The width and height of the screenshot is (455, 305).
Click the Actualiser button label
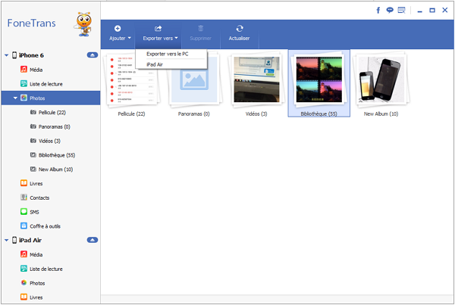click(239, 39)
